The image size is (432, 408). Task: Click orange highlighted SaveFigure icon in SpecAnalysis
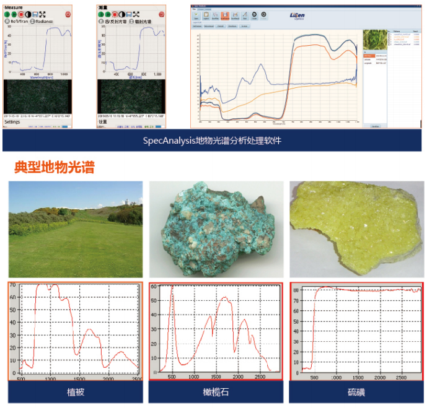[225, 16]
